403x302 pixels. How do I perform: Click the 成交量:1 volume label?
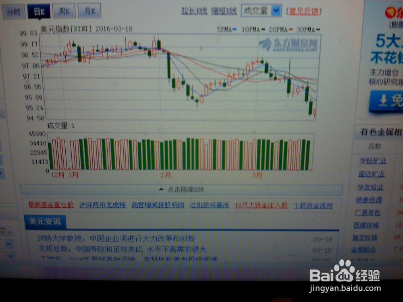point(61,126)
